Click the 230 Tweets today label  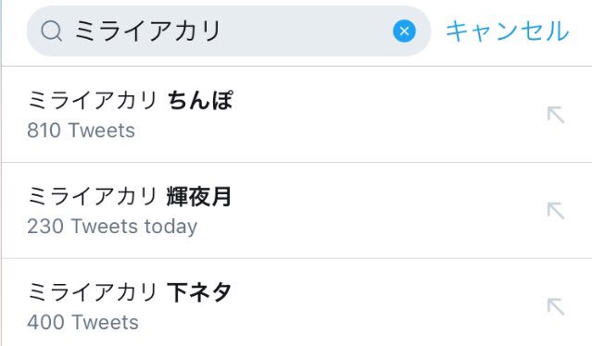(x=112, y=227)
